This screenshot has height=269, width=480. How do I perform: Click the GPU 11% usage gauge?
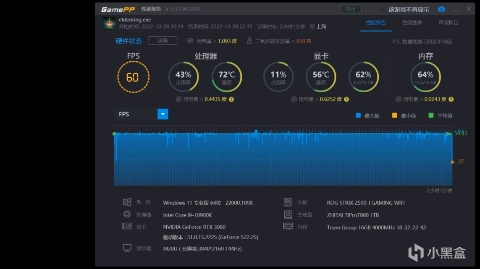click(278, 77)
